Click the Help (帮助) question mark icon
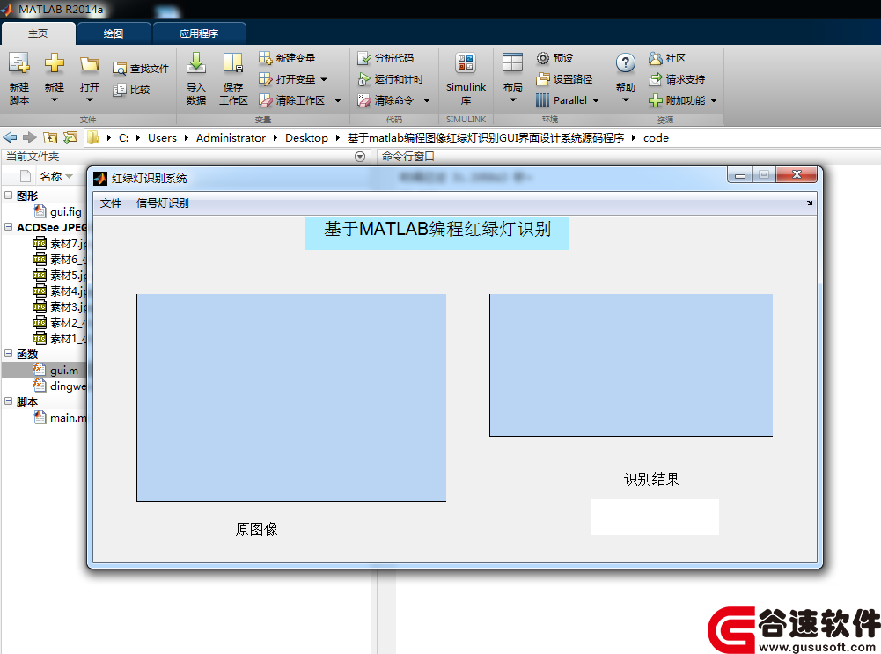Screen dimensions: 881x654 (626, 62)
